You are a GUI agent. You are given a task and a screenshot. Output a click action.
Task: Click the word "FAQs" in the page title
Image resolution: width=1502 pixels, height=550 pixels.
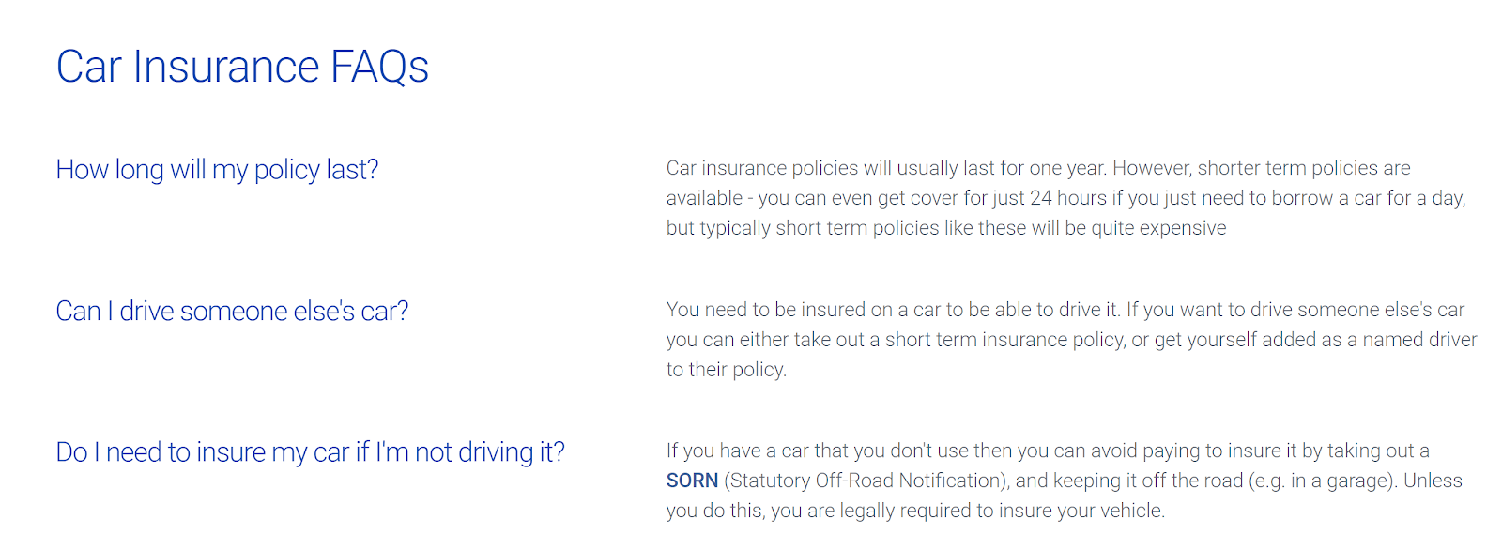click(x=379, y=67)
